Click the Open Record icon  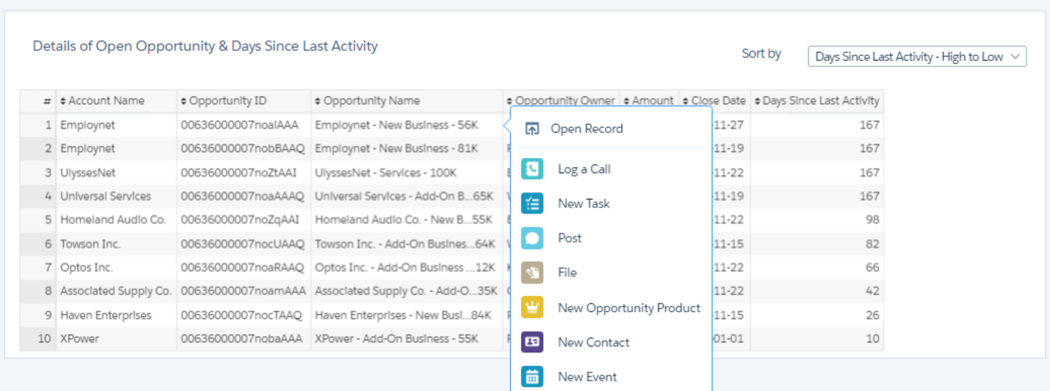point(532,129)
